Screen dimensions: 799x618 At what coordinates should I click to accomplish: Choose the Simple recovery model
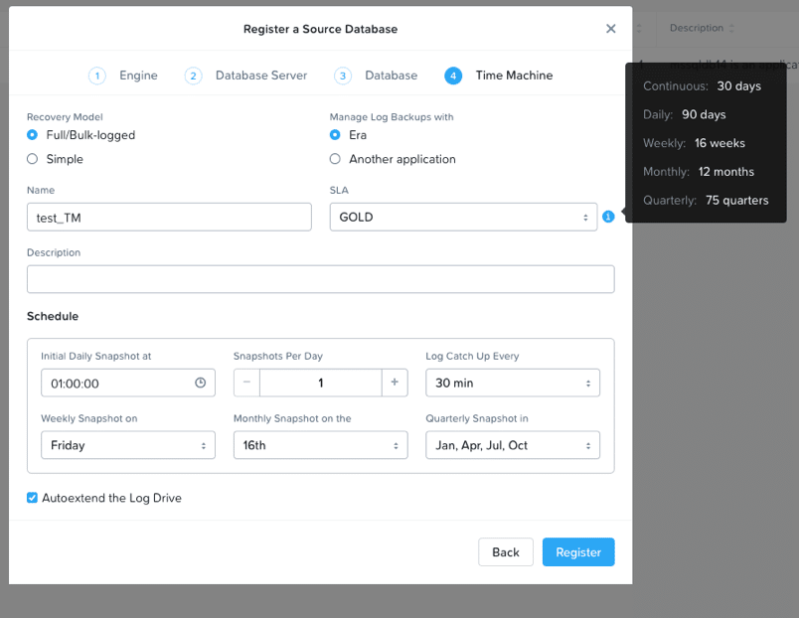pyautogui.click(x=33, y=159)
